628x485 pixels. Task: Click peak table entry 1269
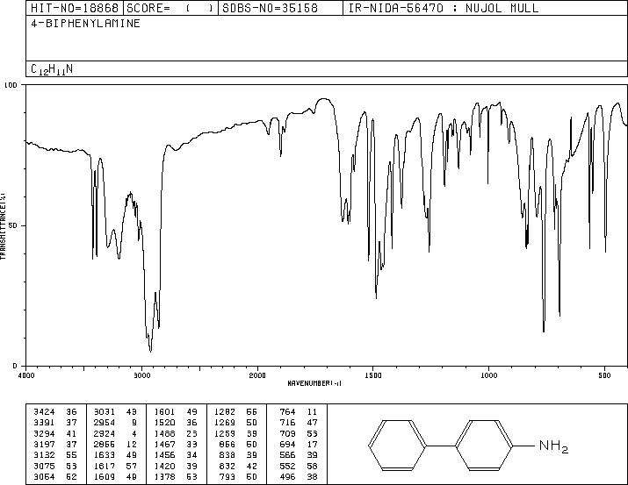[x=236, y=423]
